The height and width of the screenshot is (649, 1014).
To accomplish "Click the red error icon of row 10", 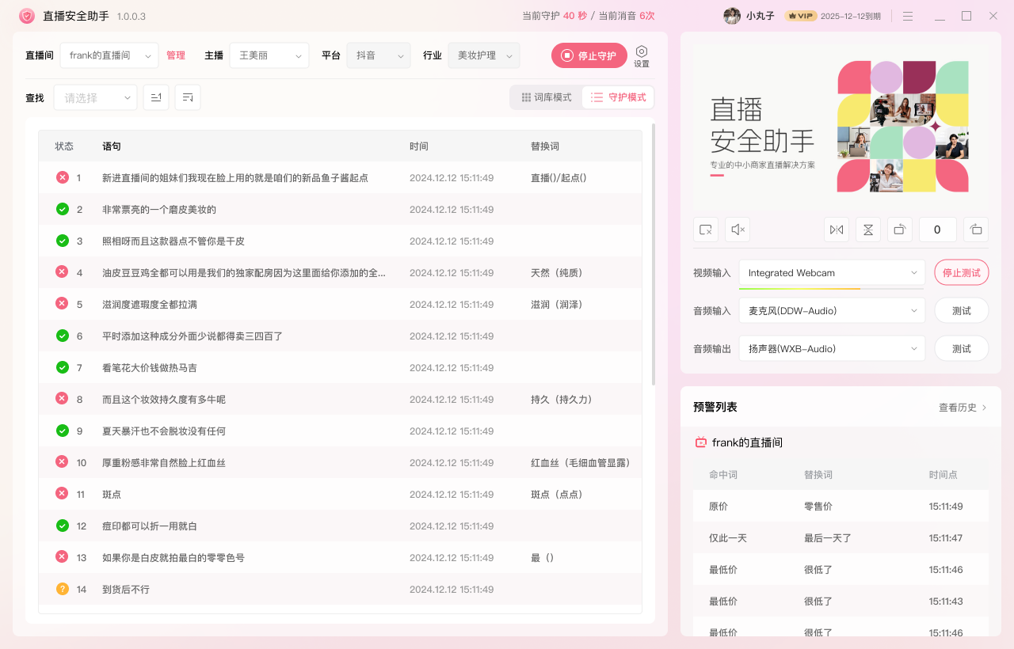I will pyautogui.click(x=63, y=462).
